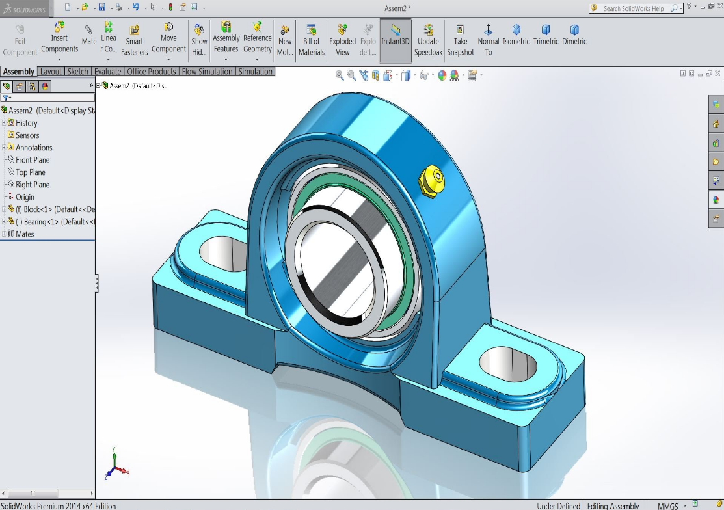Click the Section View icon
Viewport: 724px width, 510px height.
click(x=375, y=75)
